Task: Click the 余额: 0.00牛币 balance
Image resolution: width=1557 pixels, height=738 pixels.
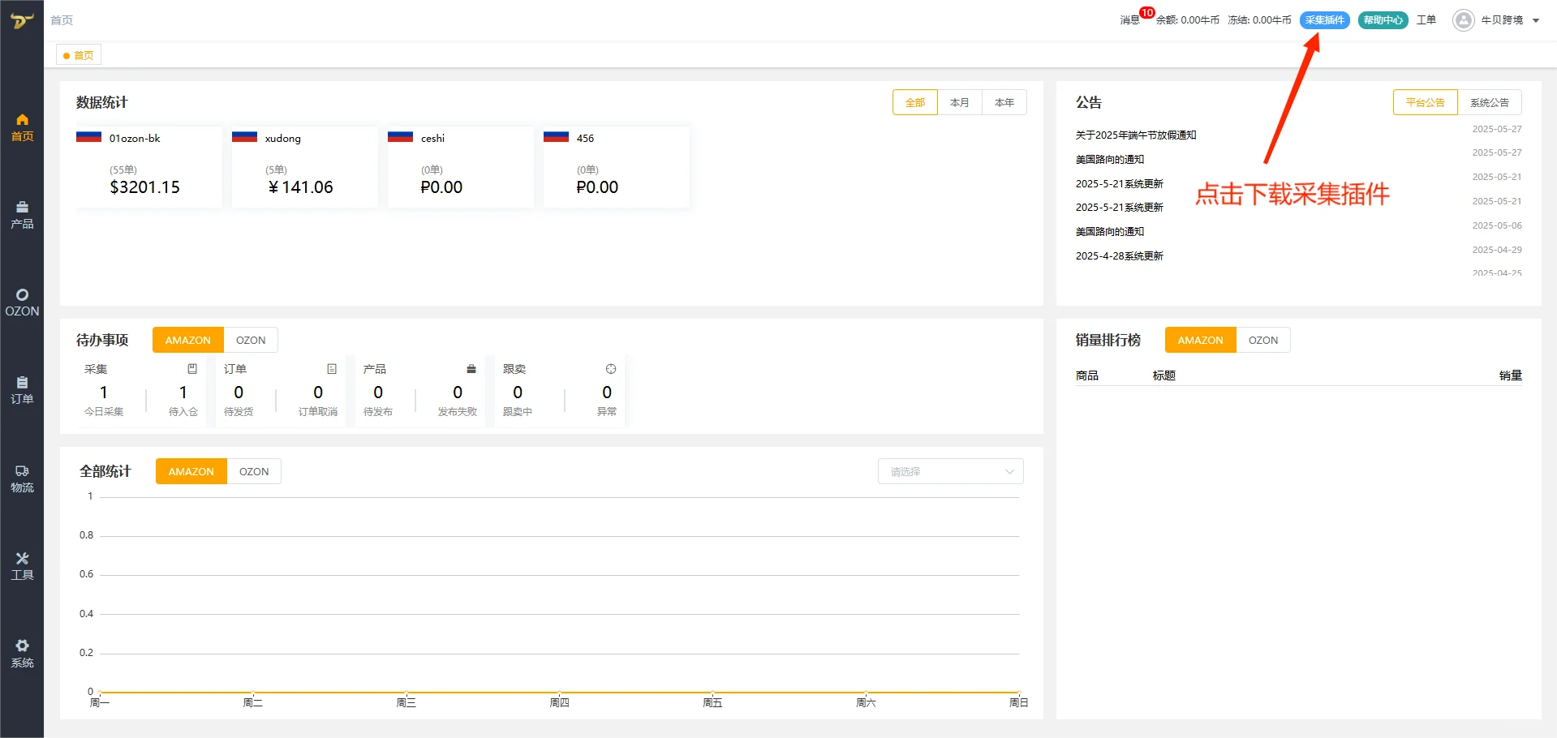Action: 1188,20
